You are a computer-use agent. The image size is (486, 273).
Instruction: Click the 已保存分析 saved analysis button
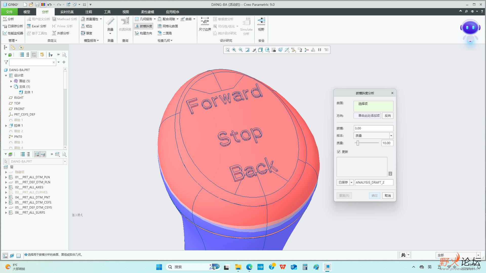13,26
